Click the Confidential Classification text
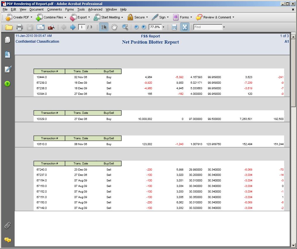Viewport: 297px width, 249px height. [37, 42]
